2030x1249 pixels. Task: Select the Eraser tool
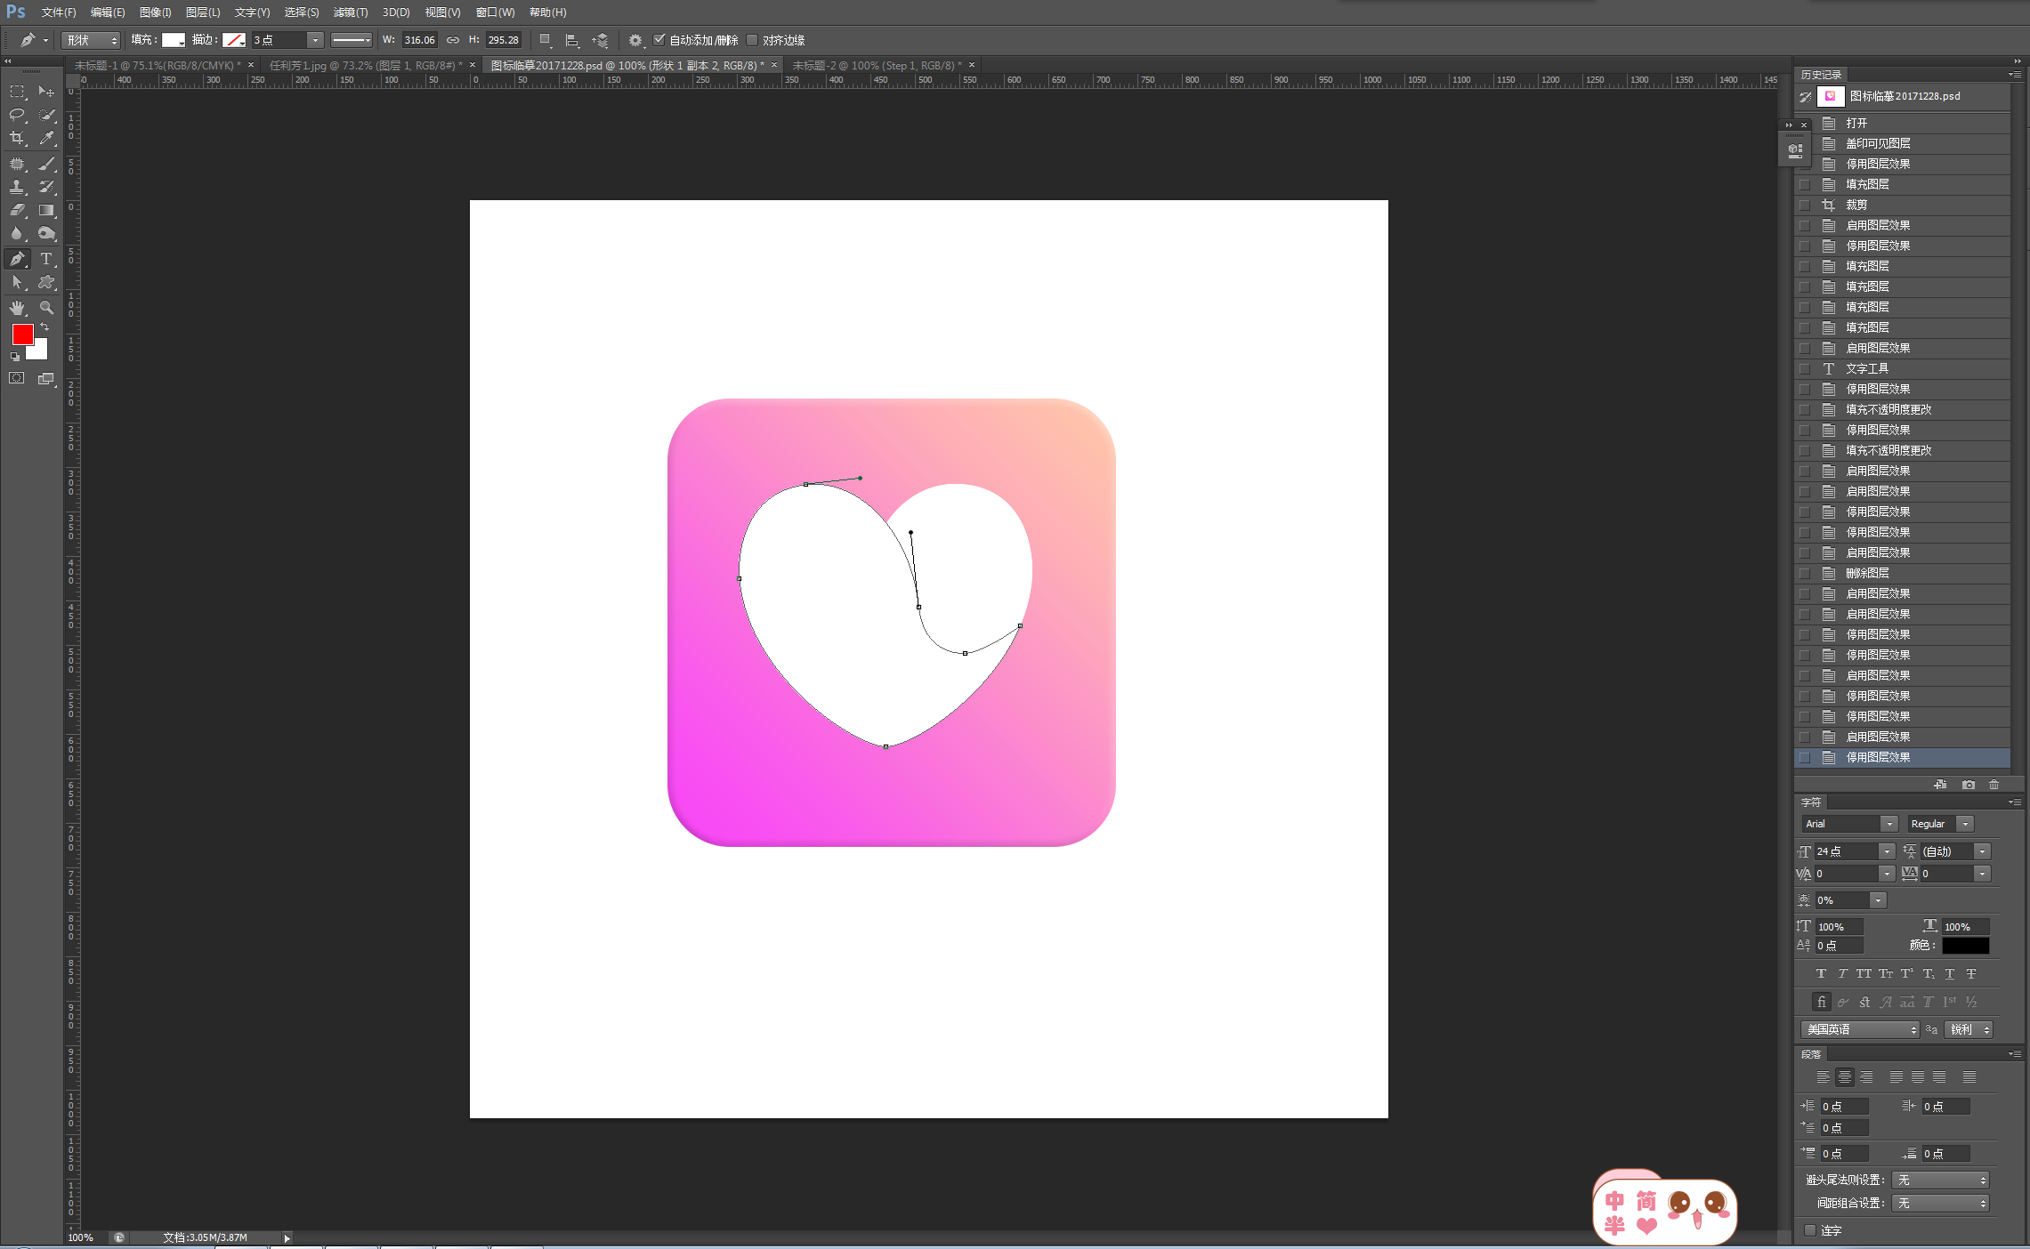pos(17,211)
